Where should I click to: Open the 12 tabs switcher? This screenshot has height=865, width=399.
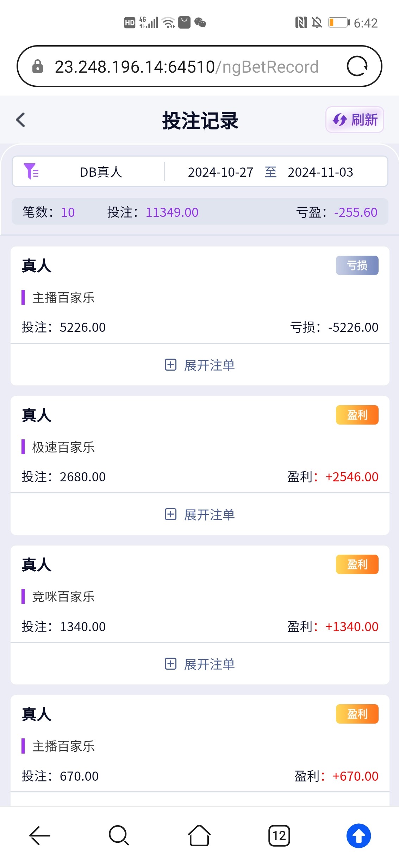[x=279, y=835]
